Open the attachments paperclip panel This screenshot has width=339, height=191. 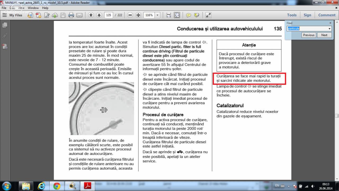pos(5,36)
